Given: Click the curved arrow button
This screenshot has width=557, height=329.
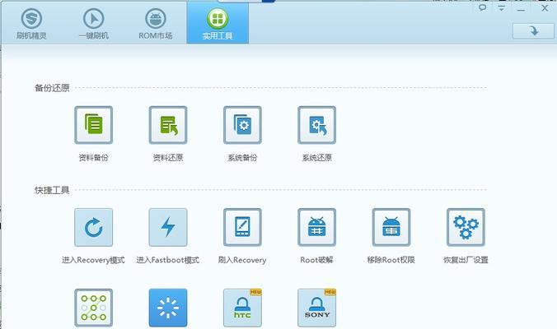Looking at the screenshot, I should (x=533, y=31).
